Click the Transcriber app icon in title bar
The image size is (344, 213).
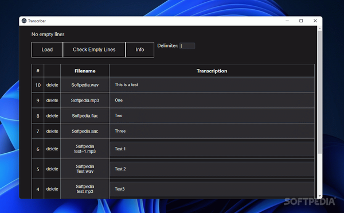[24, 21]
